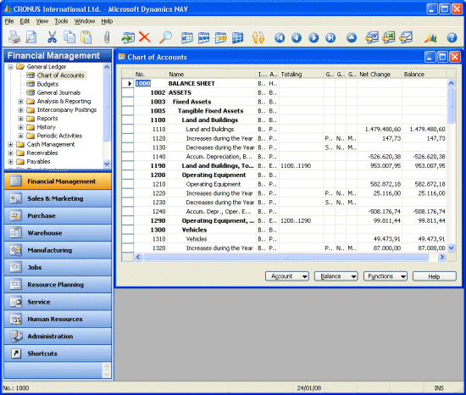Open the Account dropdown button
Screen dimensions: 466x395
tap(287, 276)
